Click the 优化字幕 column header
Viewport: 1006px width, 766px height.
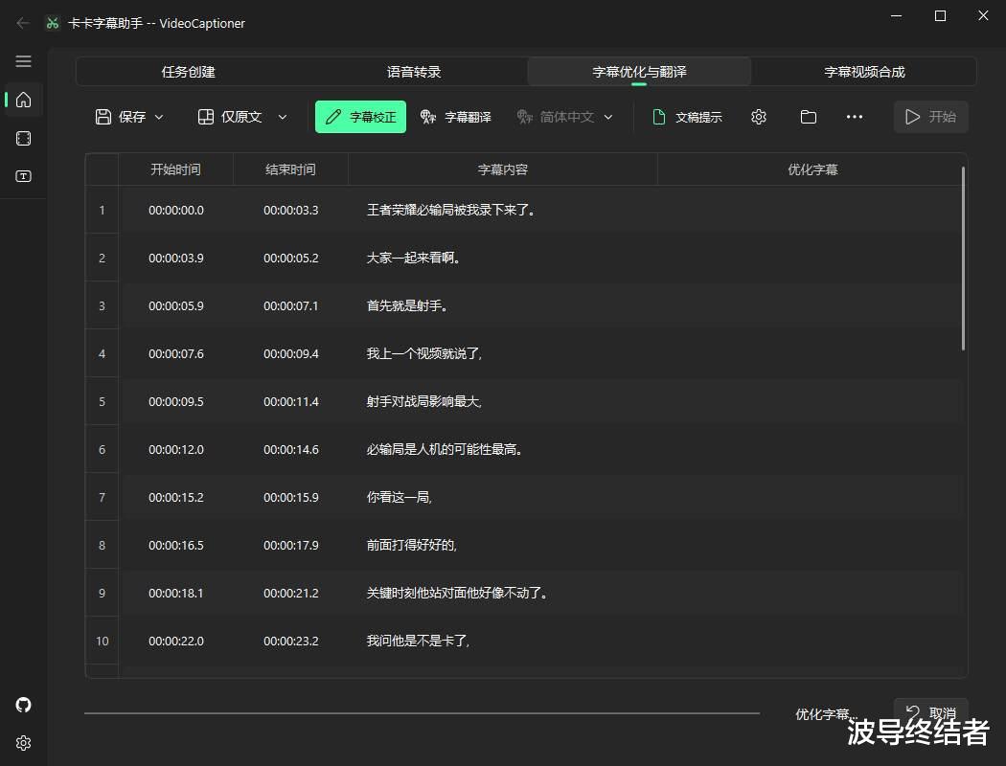[x=812, y=169]
